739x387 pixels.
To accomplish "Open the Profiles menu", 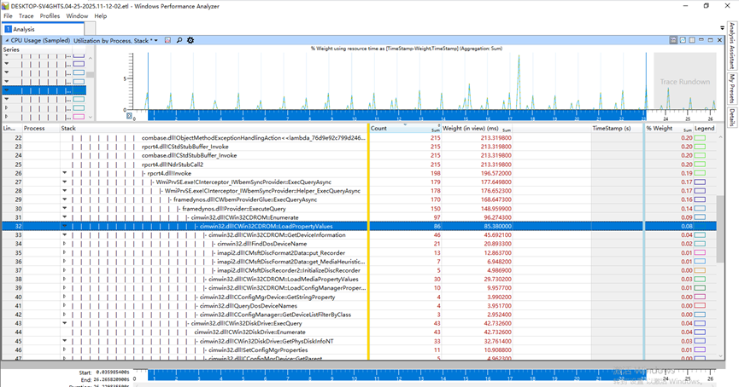I will pyautogui.click(x=50, y=16).
